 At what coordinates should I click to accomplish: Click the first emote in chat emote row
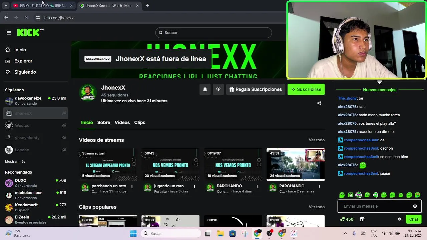342,195
